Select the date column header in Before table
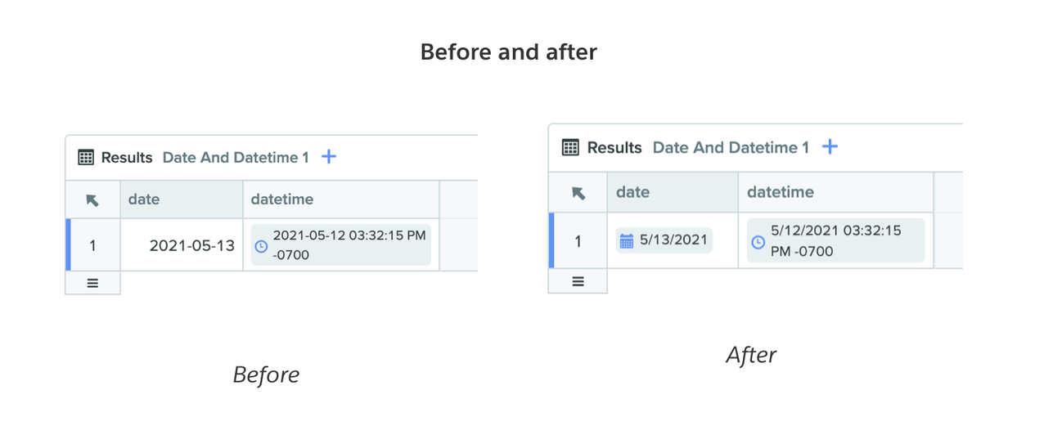 point(182,200)
